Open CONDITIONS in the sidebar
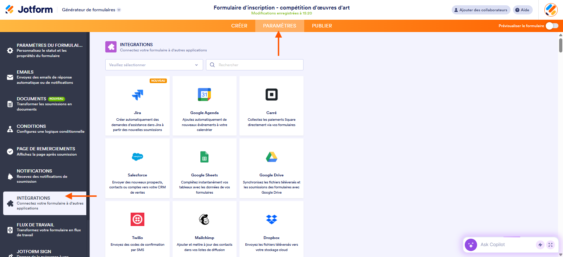 [45, 129]
